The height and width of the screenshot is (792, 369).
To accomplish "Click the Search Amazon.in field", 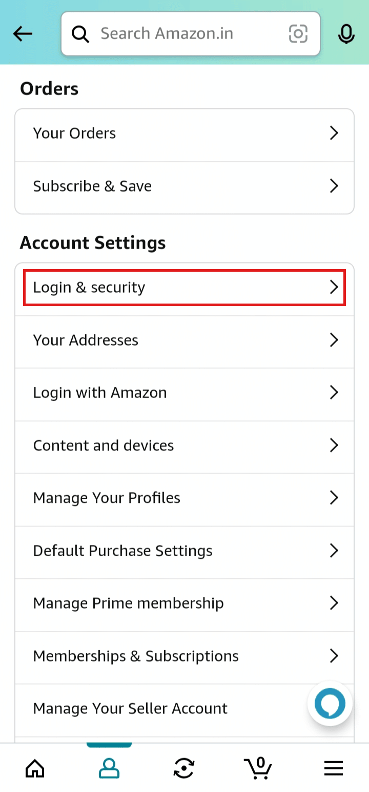I will coord(191,34).
